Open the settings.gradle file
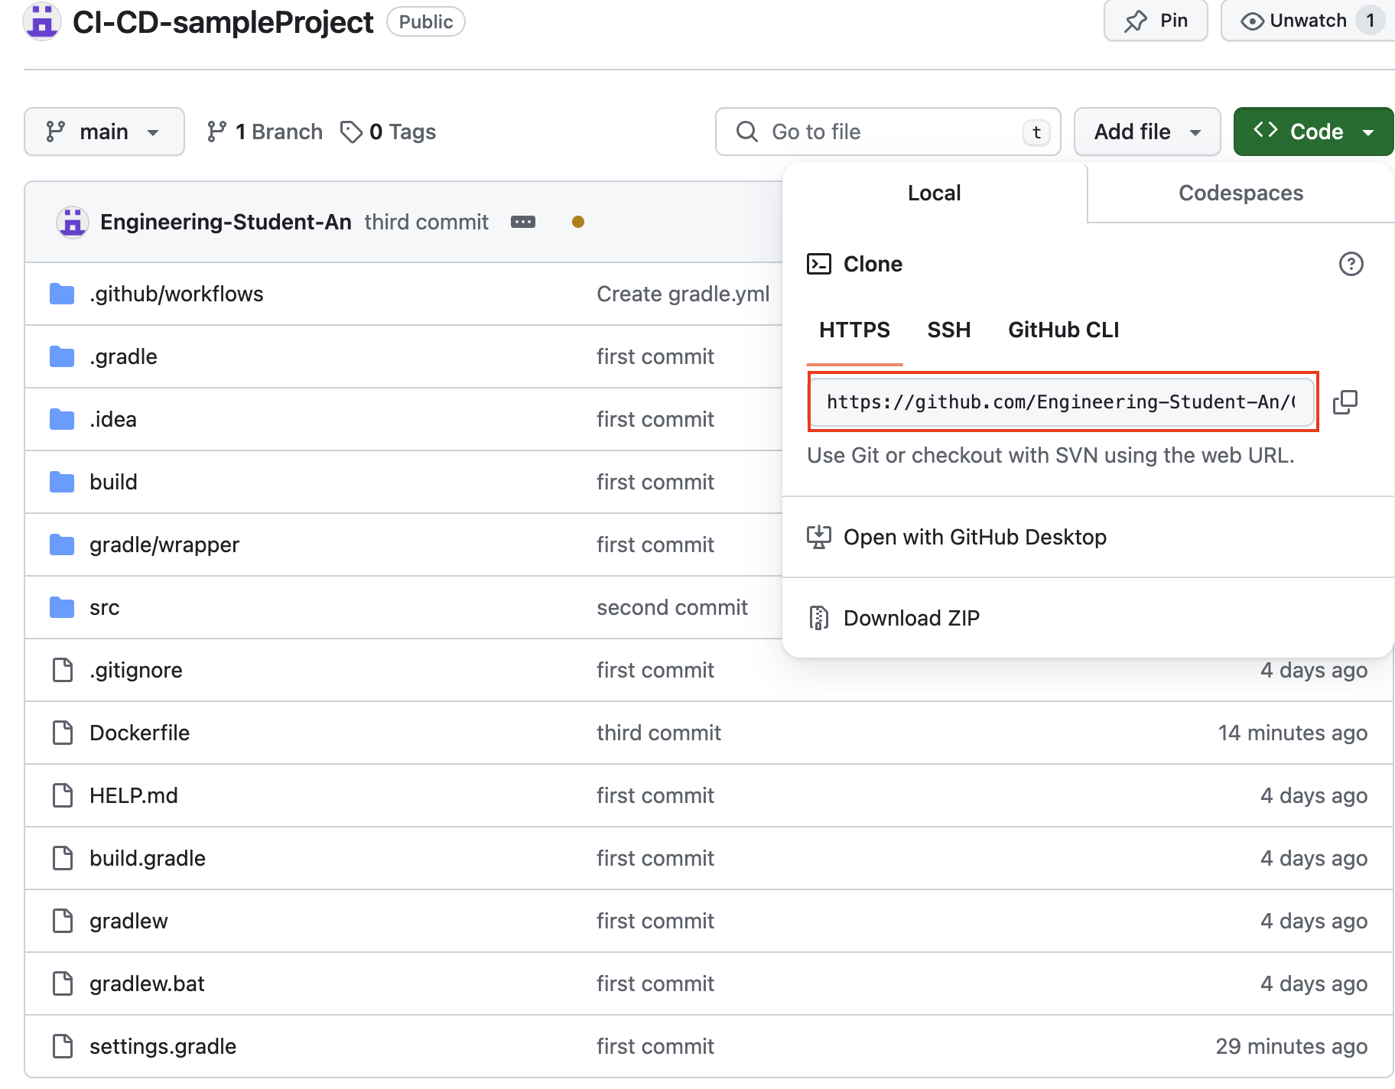This screenshot has width=1395, height=1089. point(163,1046)
